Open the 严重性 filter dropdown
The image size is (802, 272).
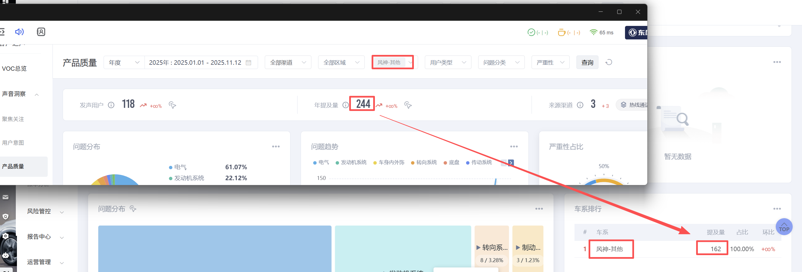550,63
